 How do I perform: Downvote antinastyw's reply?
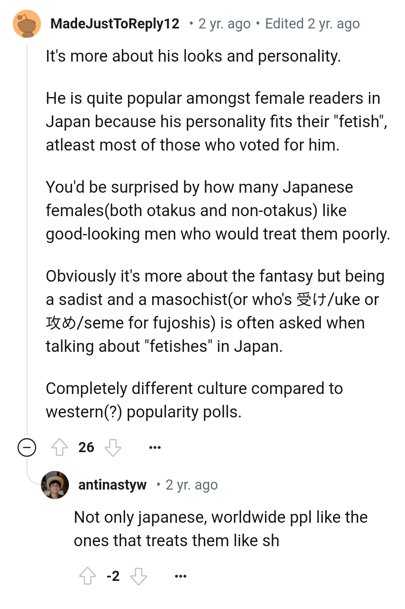click(x=139, y=576)
